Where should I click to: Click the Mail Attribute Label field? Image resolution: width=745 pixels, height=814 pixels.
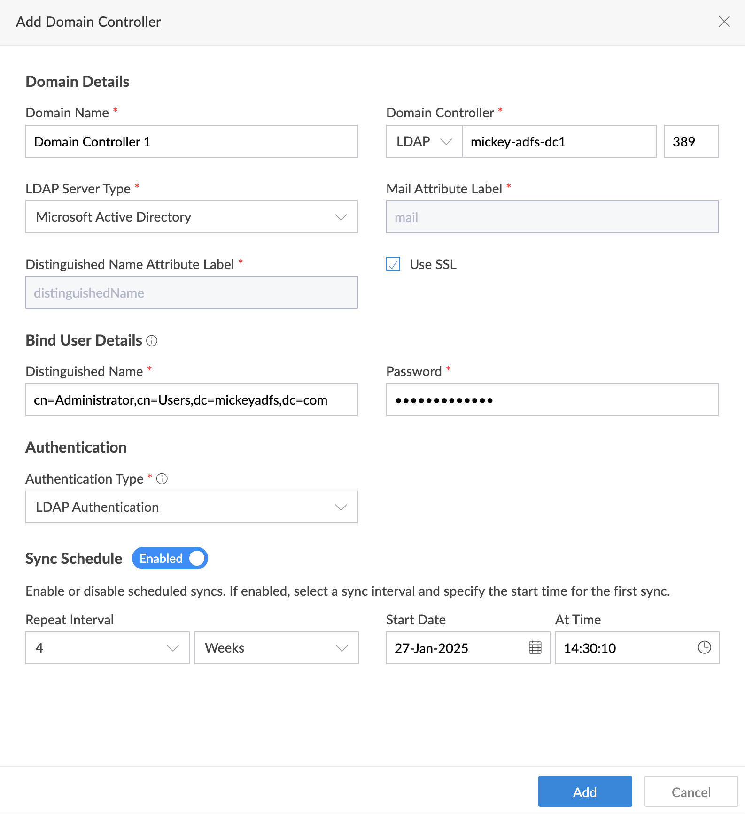[x=552, y=217]
